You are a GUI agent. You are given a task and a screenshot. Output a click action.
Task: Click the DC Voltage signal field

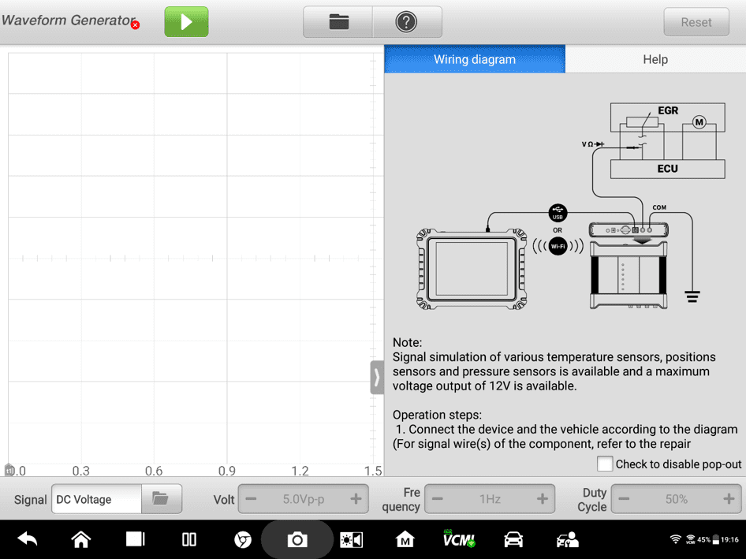tap(96, 499)
